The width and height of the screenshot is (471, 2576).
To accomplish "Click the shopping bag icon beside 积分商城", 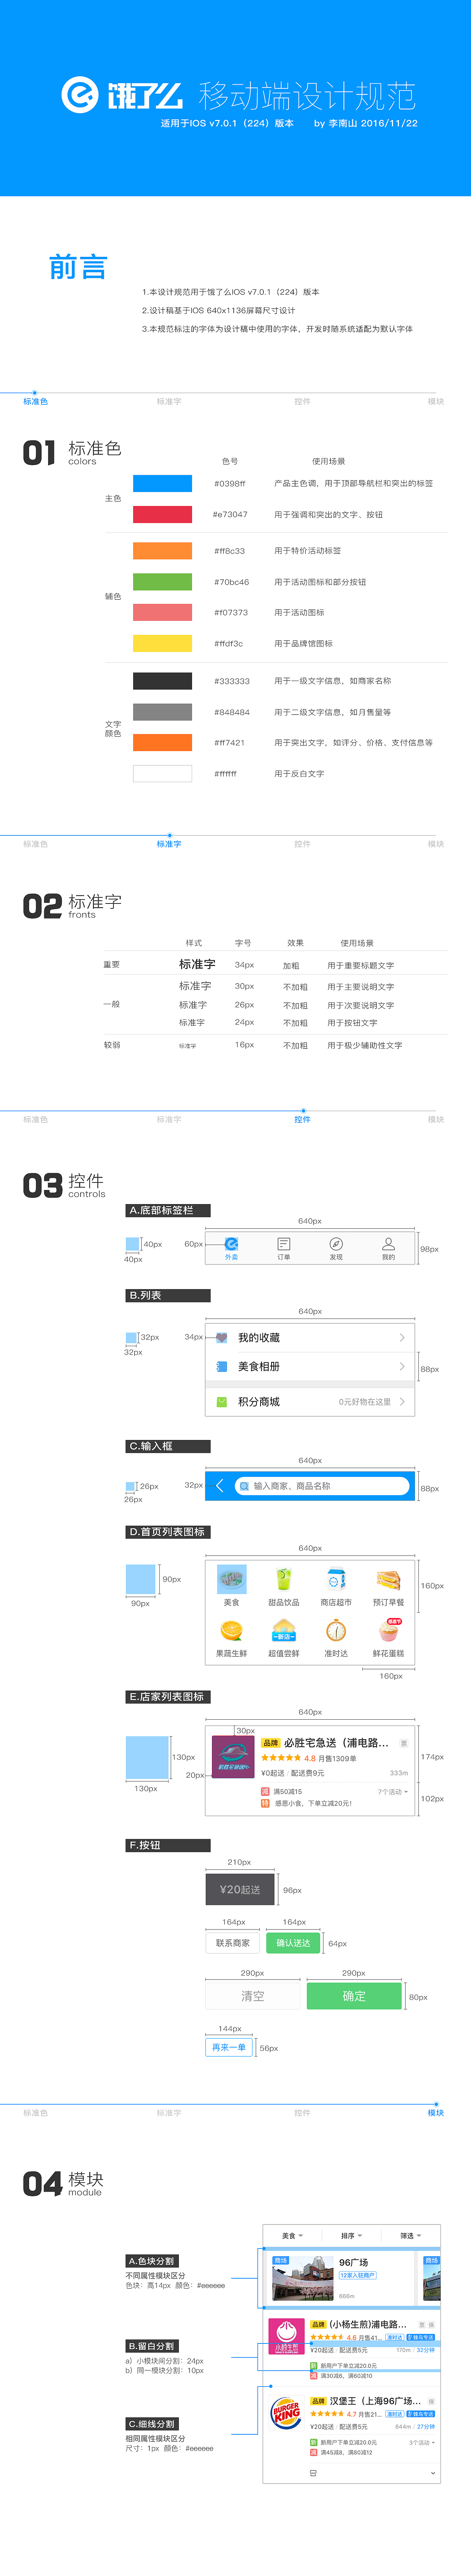I will point(222,1402).
